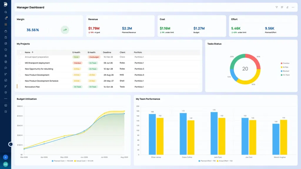Click the $1.27M Budget value
Screen dimensions: 301x169
click(x=199, y=29)
